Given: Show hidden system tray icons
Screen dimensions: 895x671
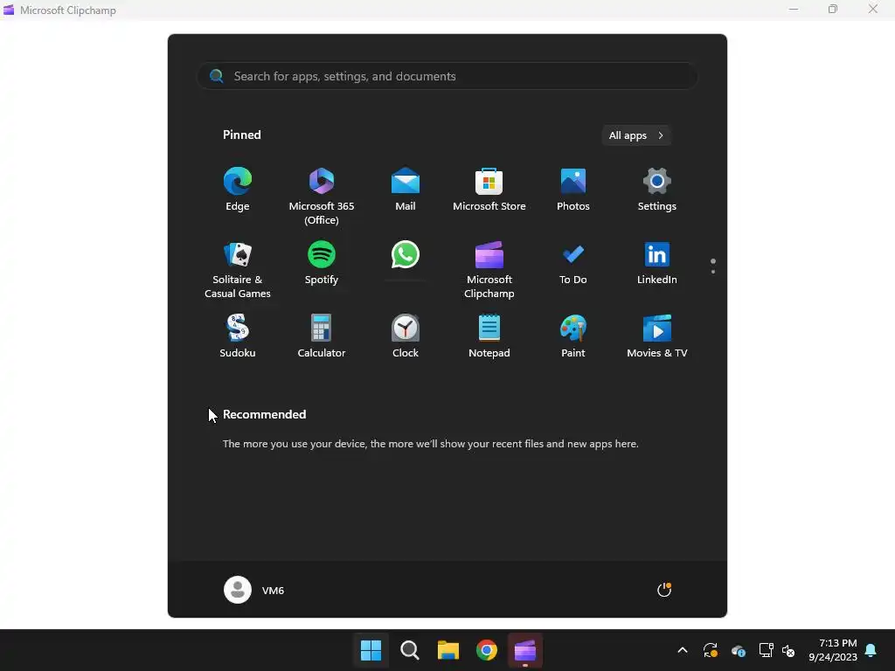Looking at the screenshot, I should [682, 650].
